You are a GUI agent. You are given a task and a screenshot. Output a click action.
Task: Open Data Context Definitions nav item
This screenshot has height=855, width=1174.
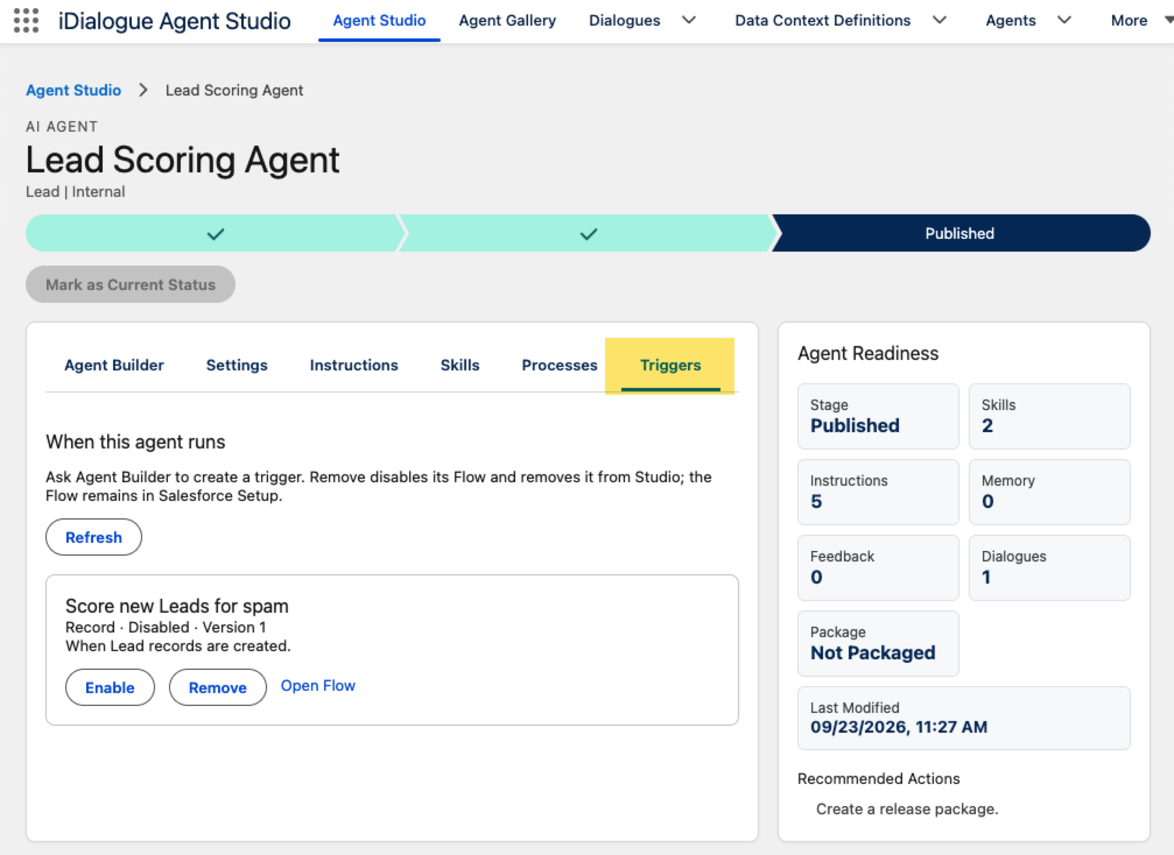coord(822,20)
